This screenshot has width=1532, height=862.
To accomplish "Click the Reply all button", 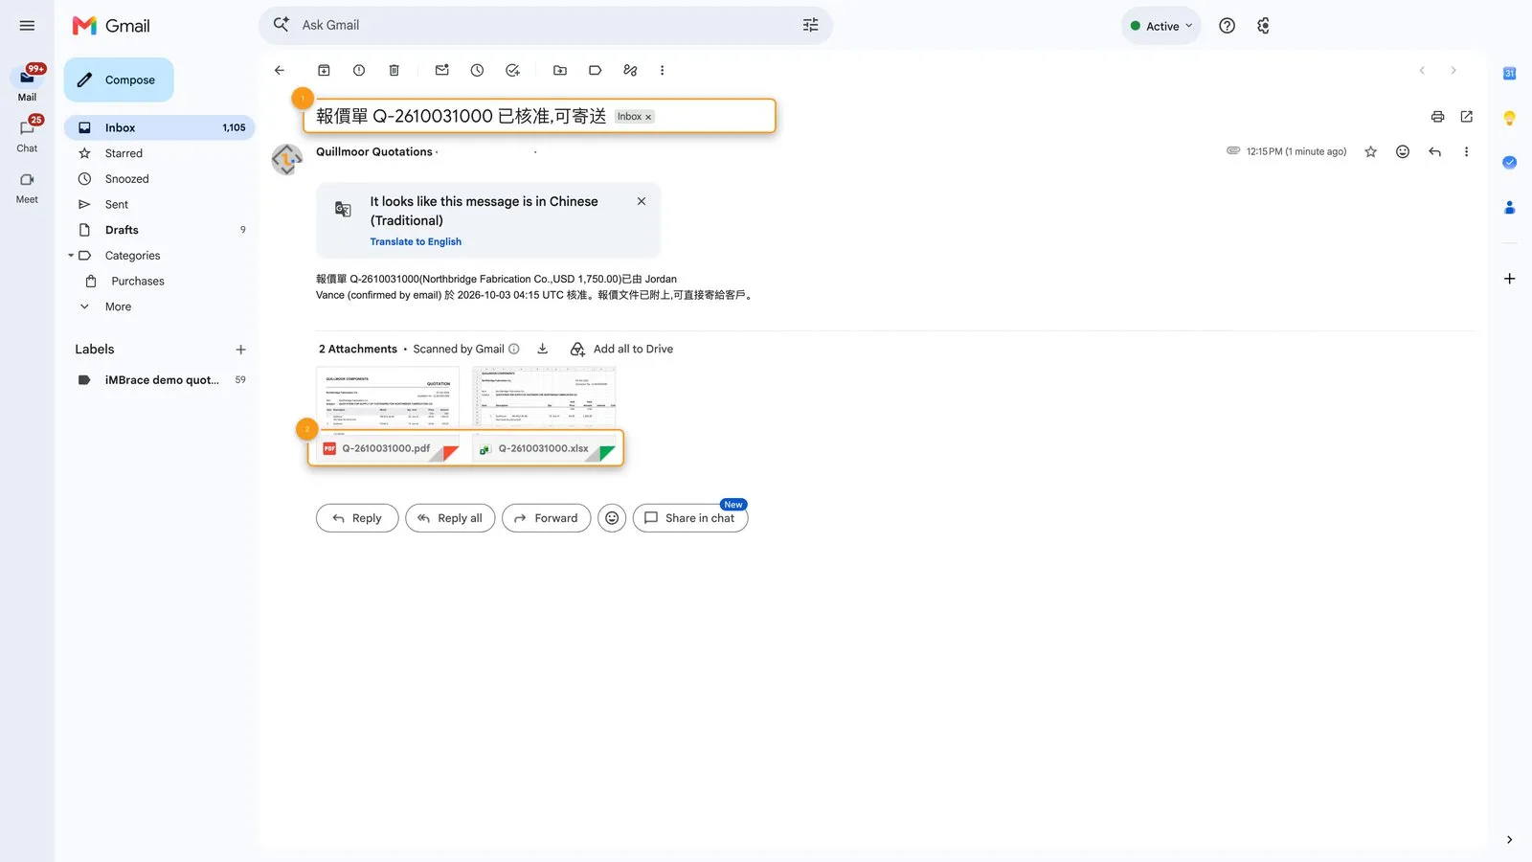I will point(450,518).
